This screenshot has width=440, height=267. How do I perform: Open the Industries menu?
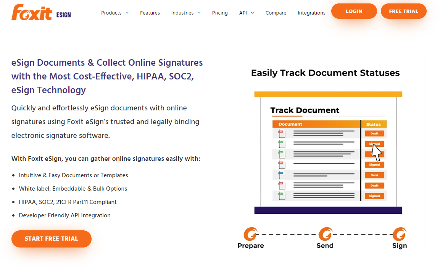point(182,13)
